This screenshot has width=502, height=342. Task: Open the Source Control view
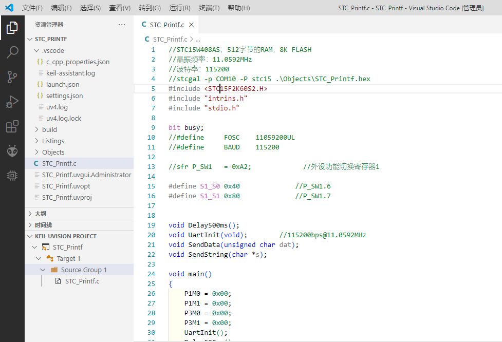(x=12, y=77)
